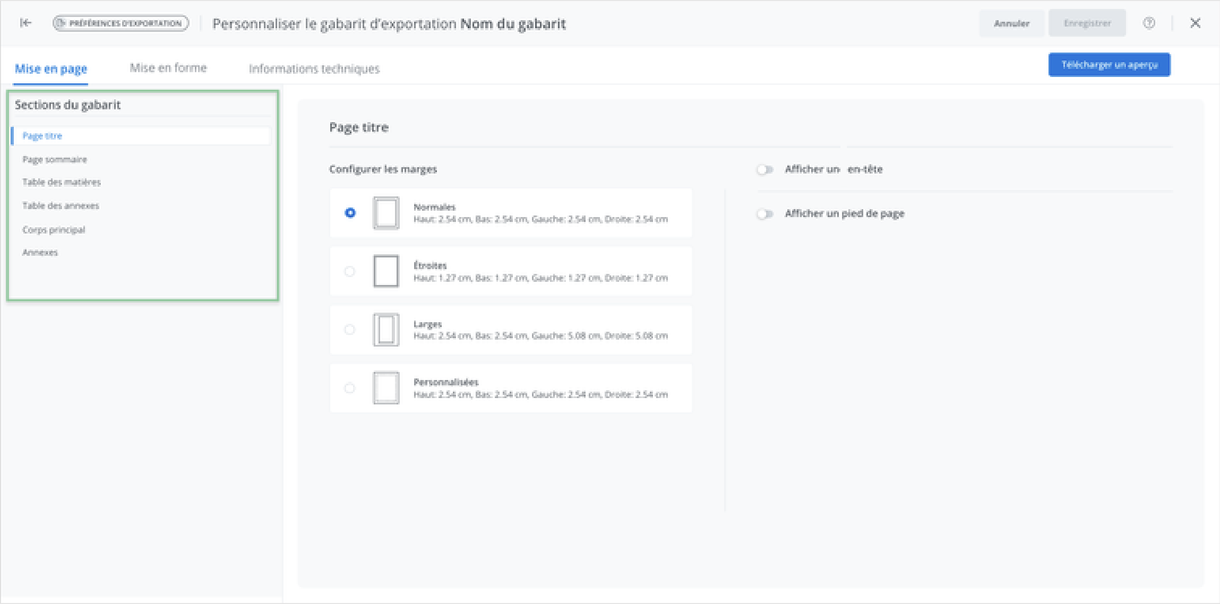Click the Larges margin page thumbnail
The height and width of the screenshot is (604, 1220).
(386, 330)
